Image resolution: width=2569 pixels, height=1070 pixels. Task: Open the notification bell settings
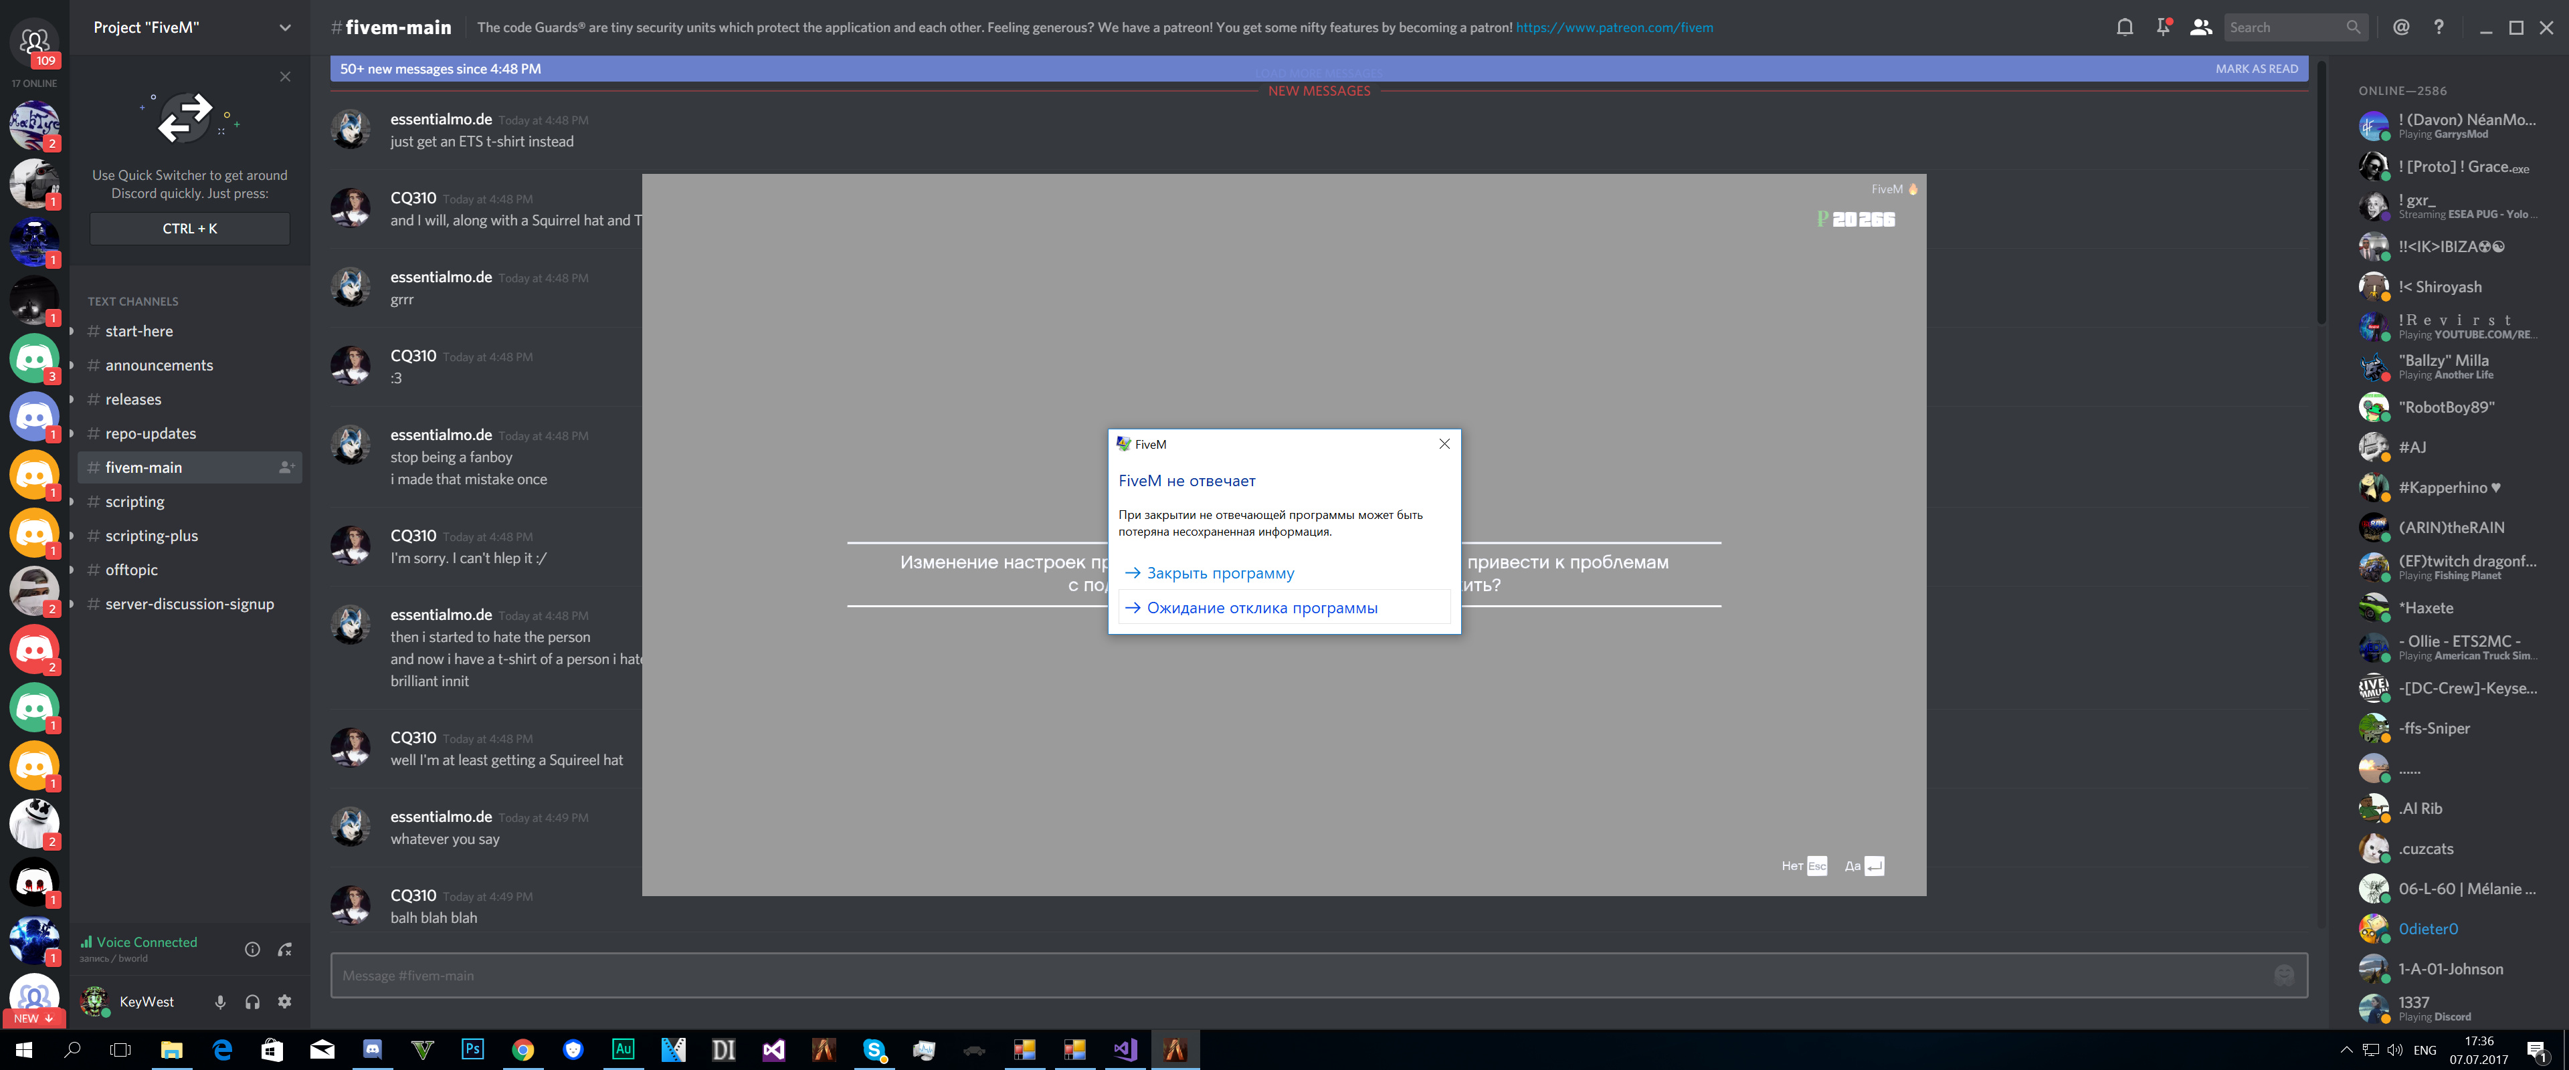[2124, 27]
